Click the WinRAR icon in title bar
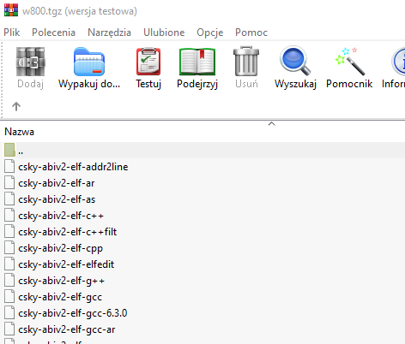 [11, 10]
